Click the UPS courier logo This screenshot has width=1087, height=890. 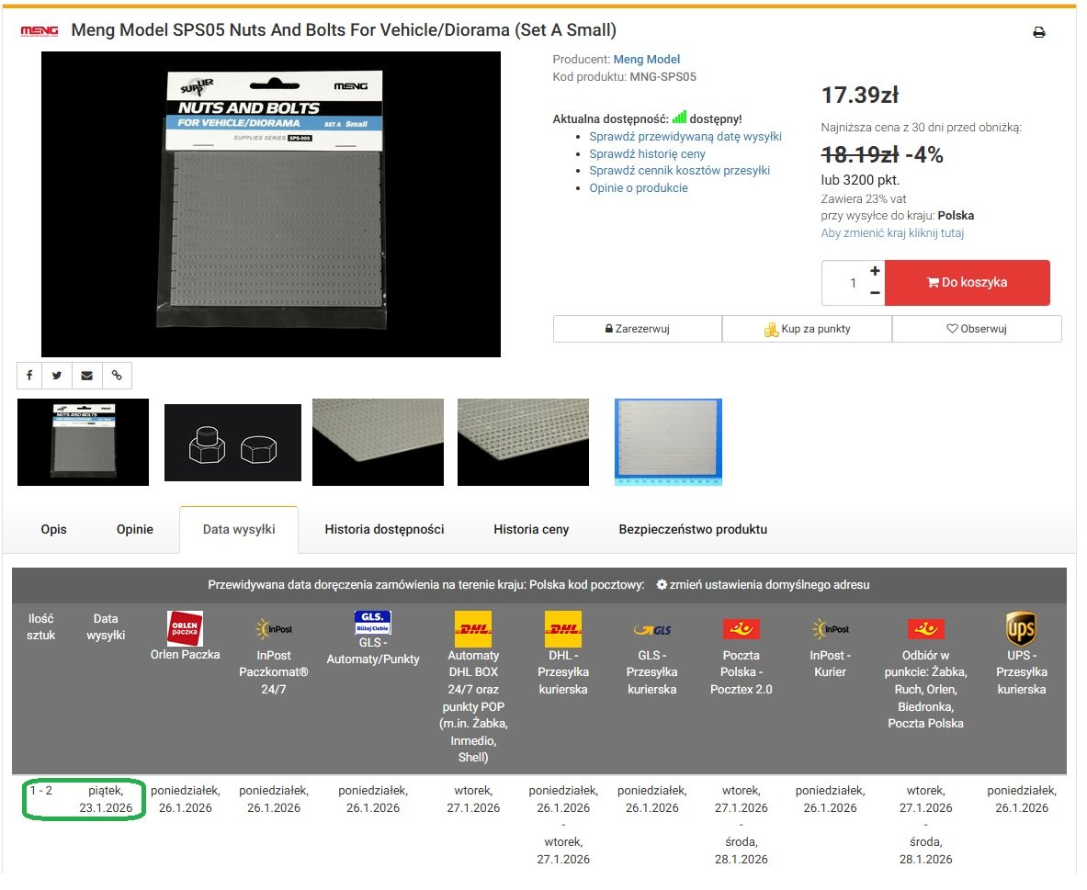pos(1021,629)
